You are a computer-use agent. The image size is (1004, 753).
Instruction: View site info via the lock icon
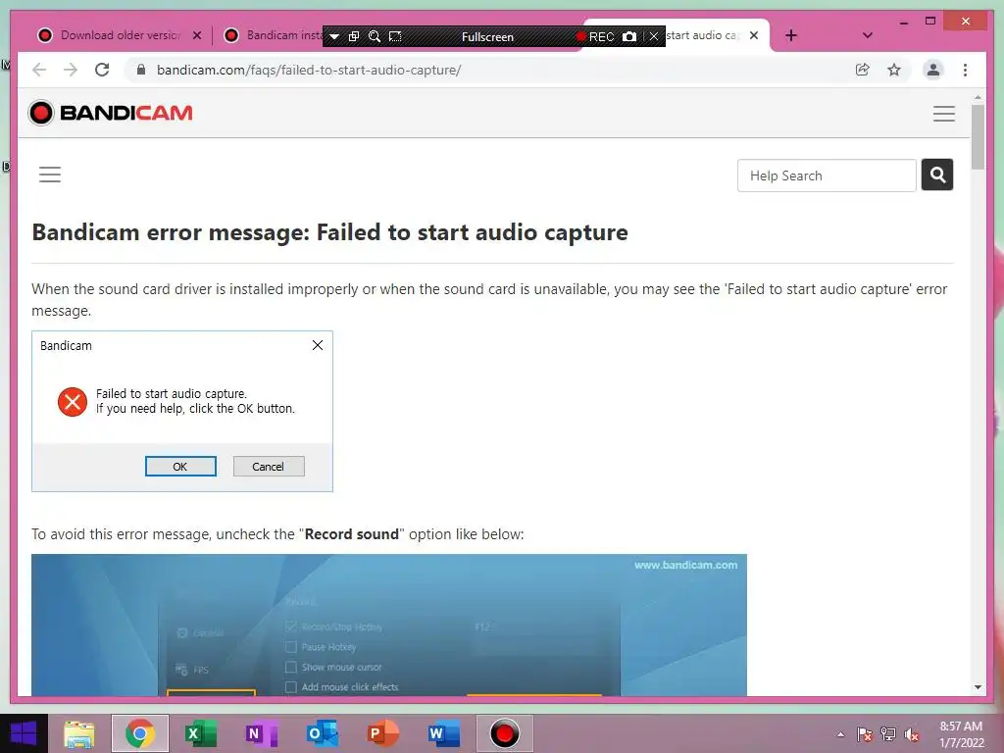[x=141, y=70]
